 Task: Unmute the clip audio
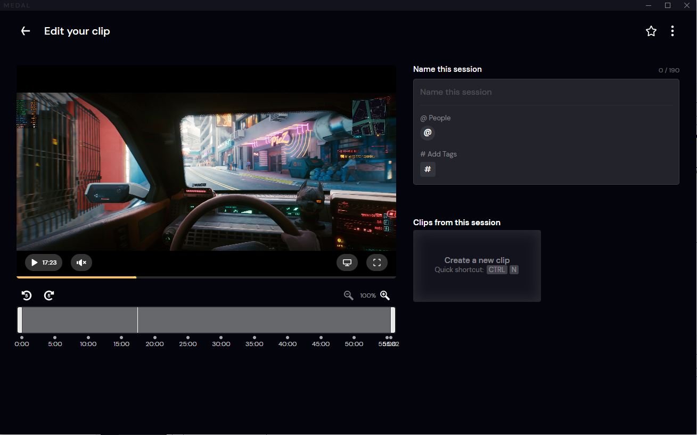pyautogui.click(x=81, y=262)
